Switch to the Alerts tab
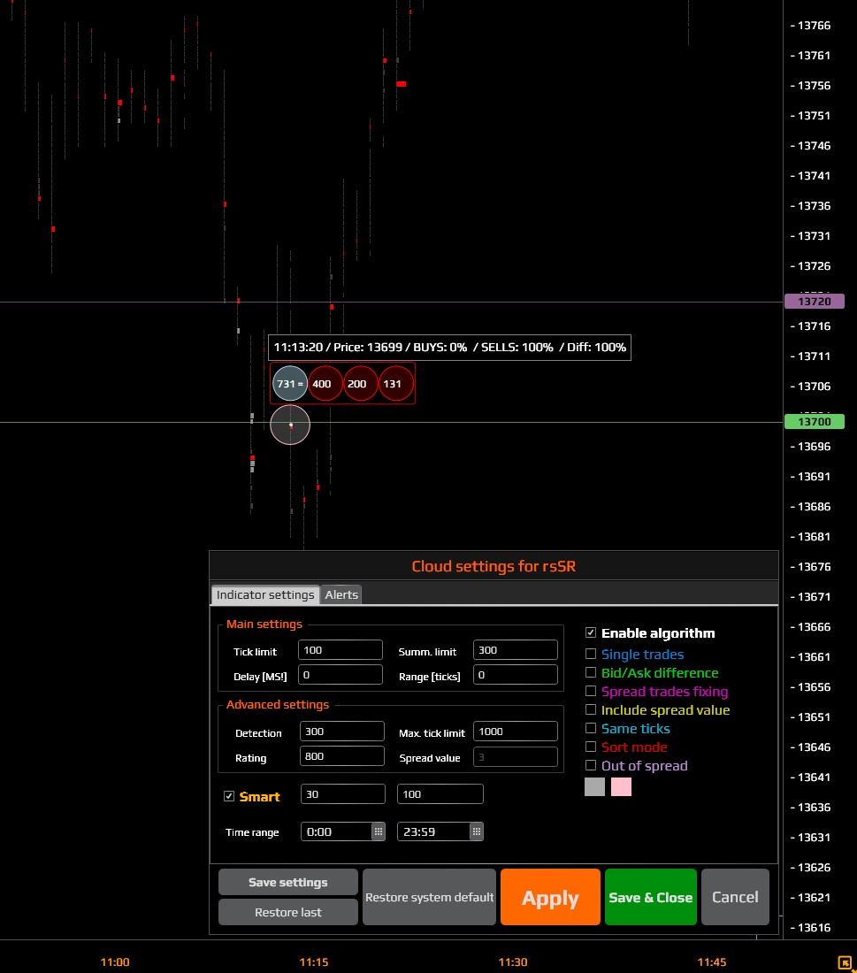 tap(341, 594)
